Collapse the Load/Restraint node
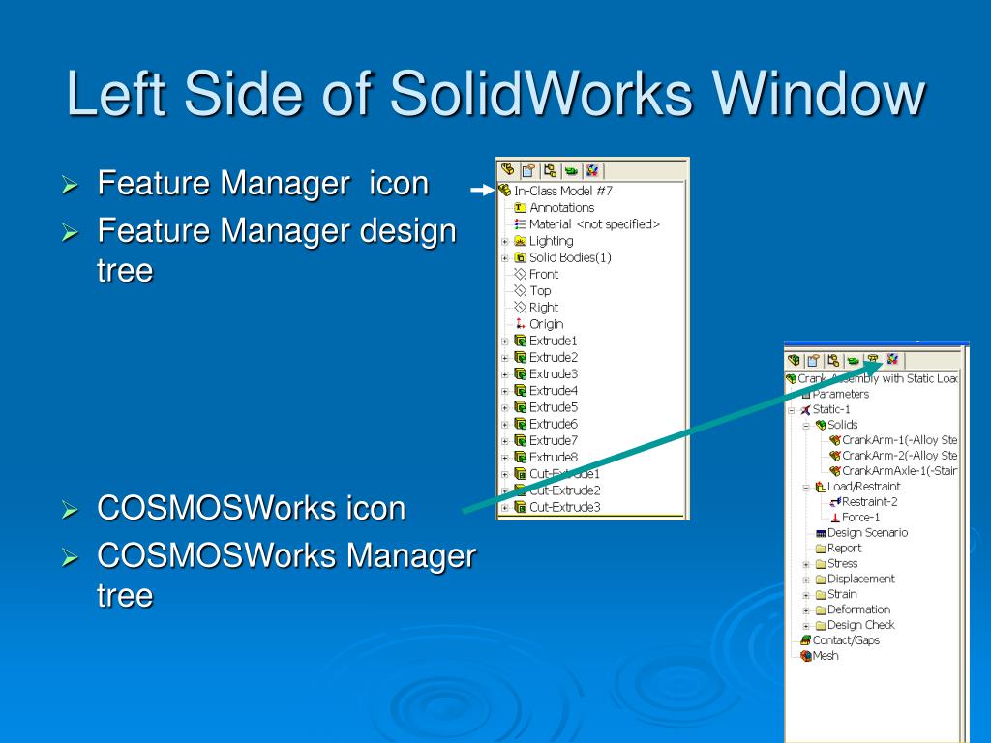This screenshot has height=743, width=991. click(806, 488)
